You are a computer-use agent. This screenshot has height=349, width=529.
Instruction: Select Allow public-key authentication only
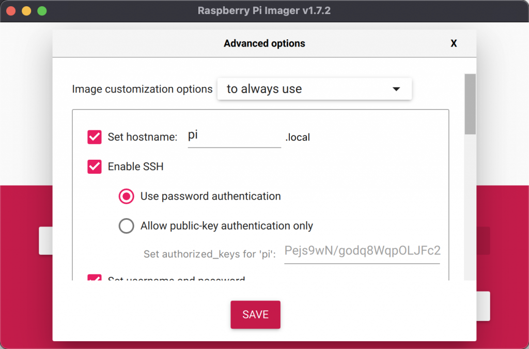tap(127, 226)
